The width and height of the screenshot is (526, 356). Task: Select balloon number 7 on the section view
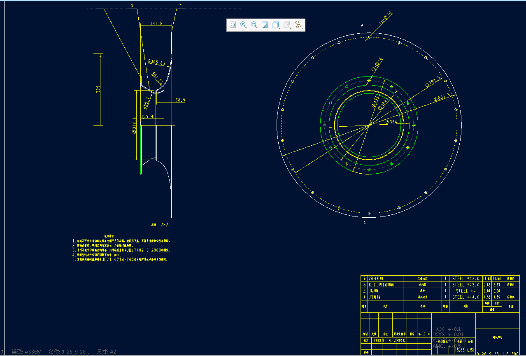pyautogui.click(x=180, y=6)
